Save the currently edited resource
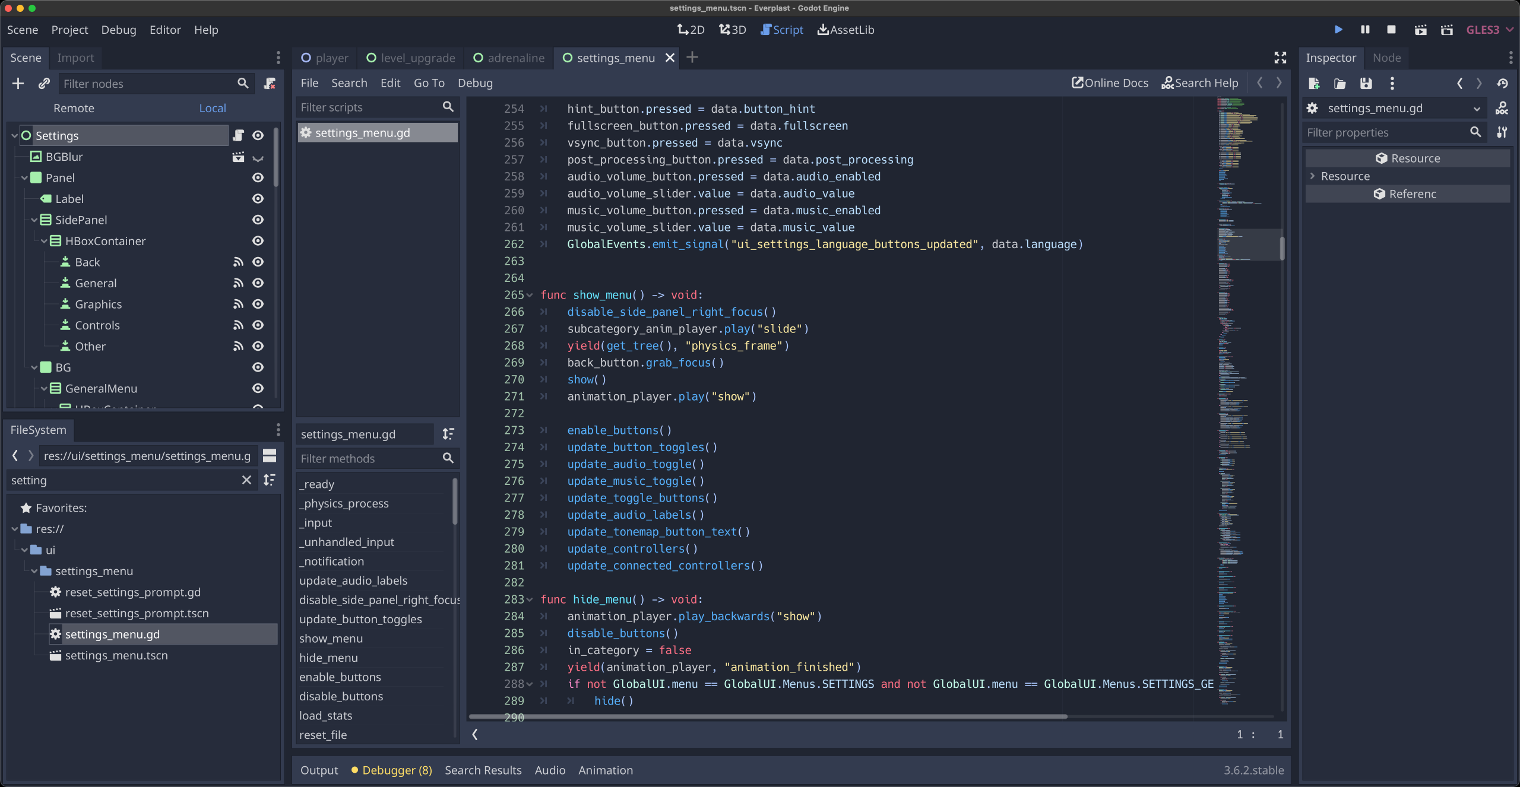The image size is (1520, 787). click(x=1366, y=84)
